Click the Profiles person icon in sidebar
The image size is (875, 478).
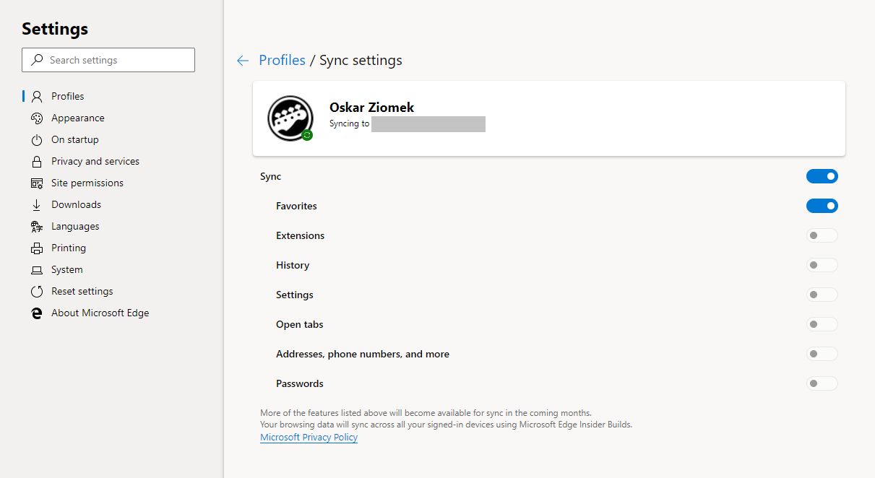click(x=37, y=97)
